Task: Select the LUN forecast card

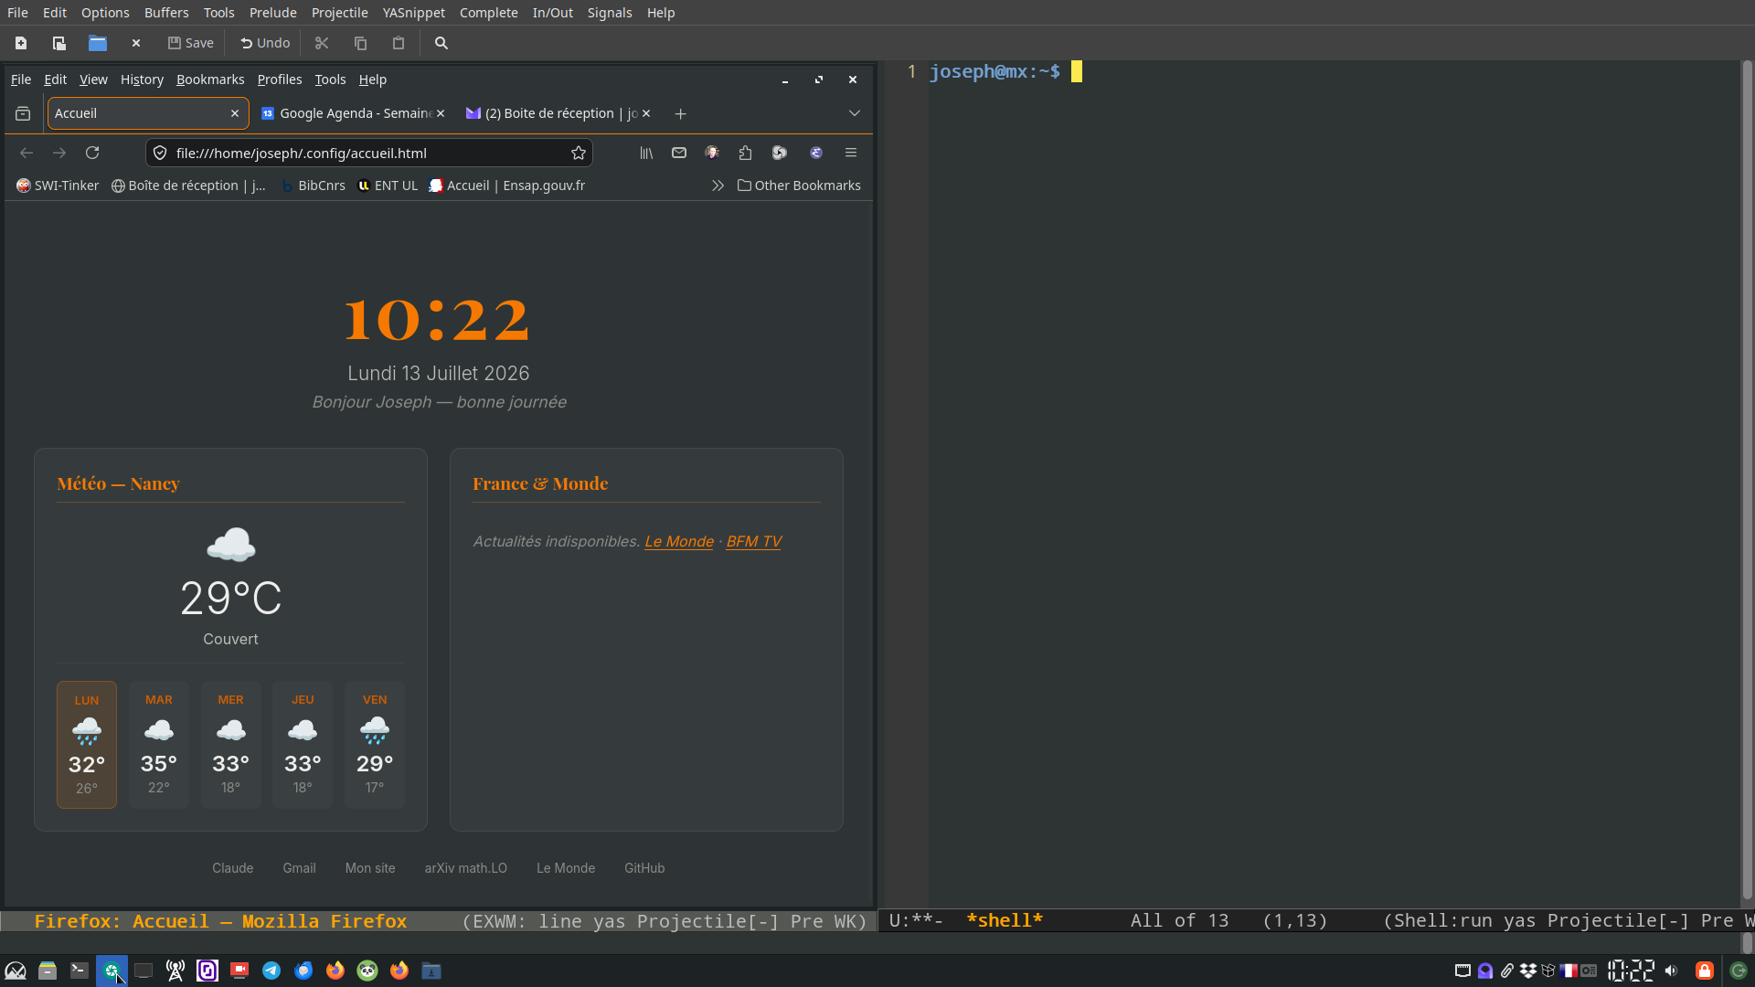Action: 87,745
